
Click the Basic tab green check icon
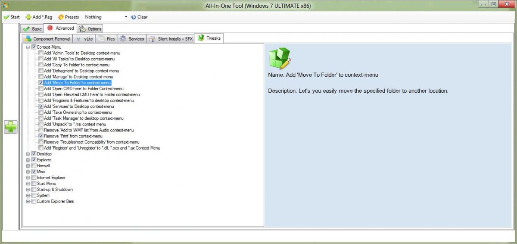[27, 29]
